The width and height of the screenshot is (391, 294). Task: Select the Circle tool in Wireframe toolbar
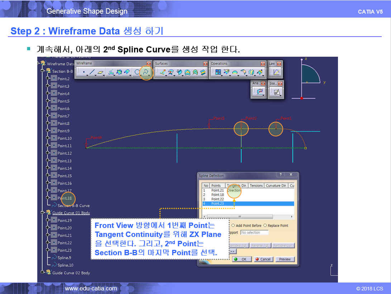point(137,72)
